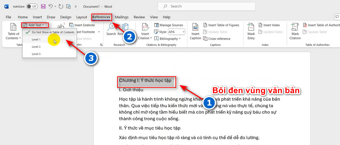
Task: Open the Draw tab
Action: coord(51,17)
